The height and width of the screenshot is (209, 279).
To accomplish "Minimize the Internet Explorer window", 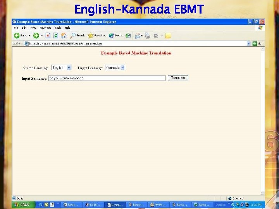I will tap(251, 22).
